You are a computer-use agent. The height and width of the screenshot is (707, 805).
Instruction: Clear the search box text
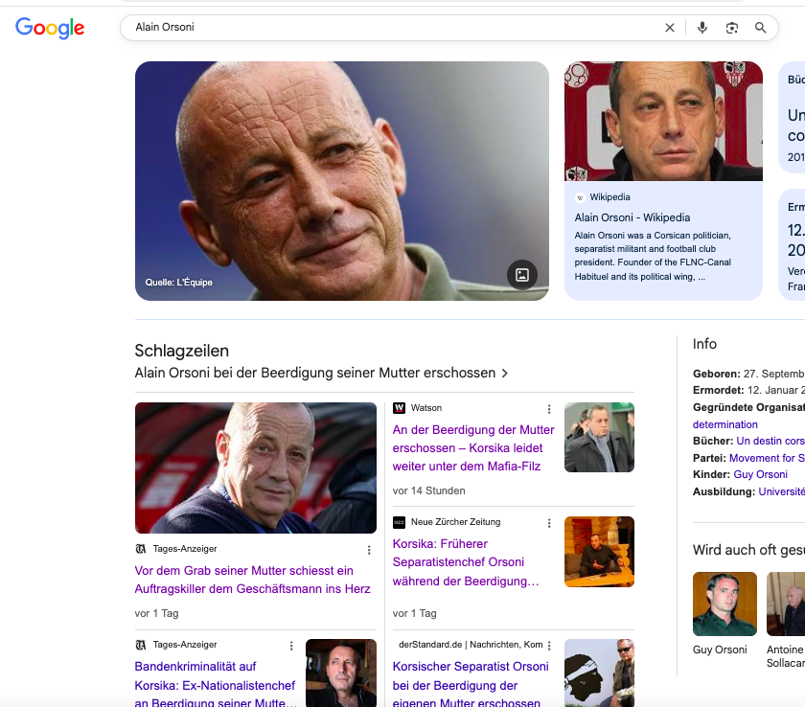click(x=670, y=28)
